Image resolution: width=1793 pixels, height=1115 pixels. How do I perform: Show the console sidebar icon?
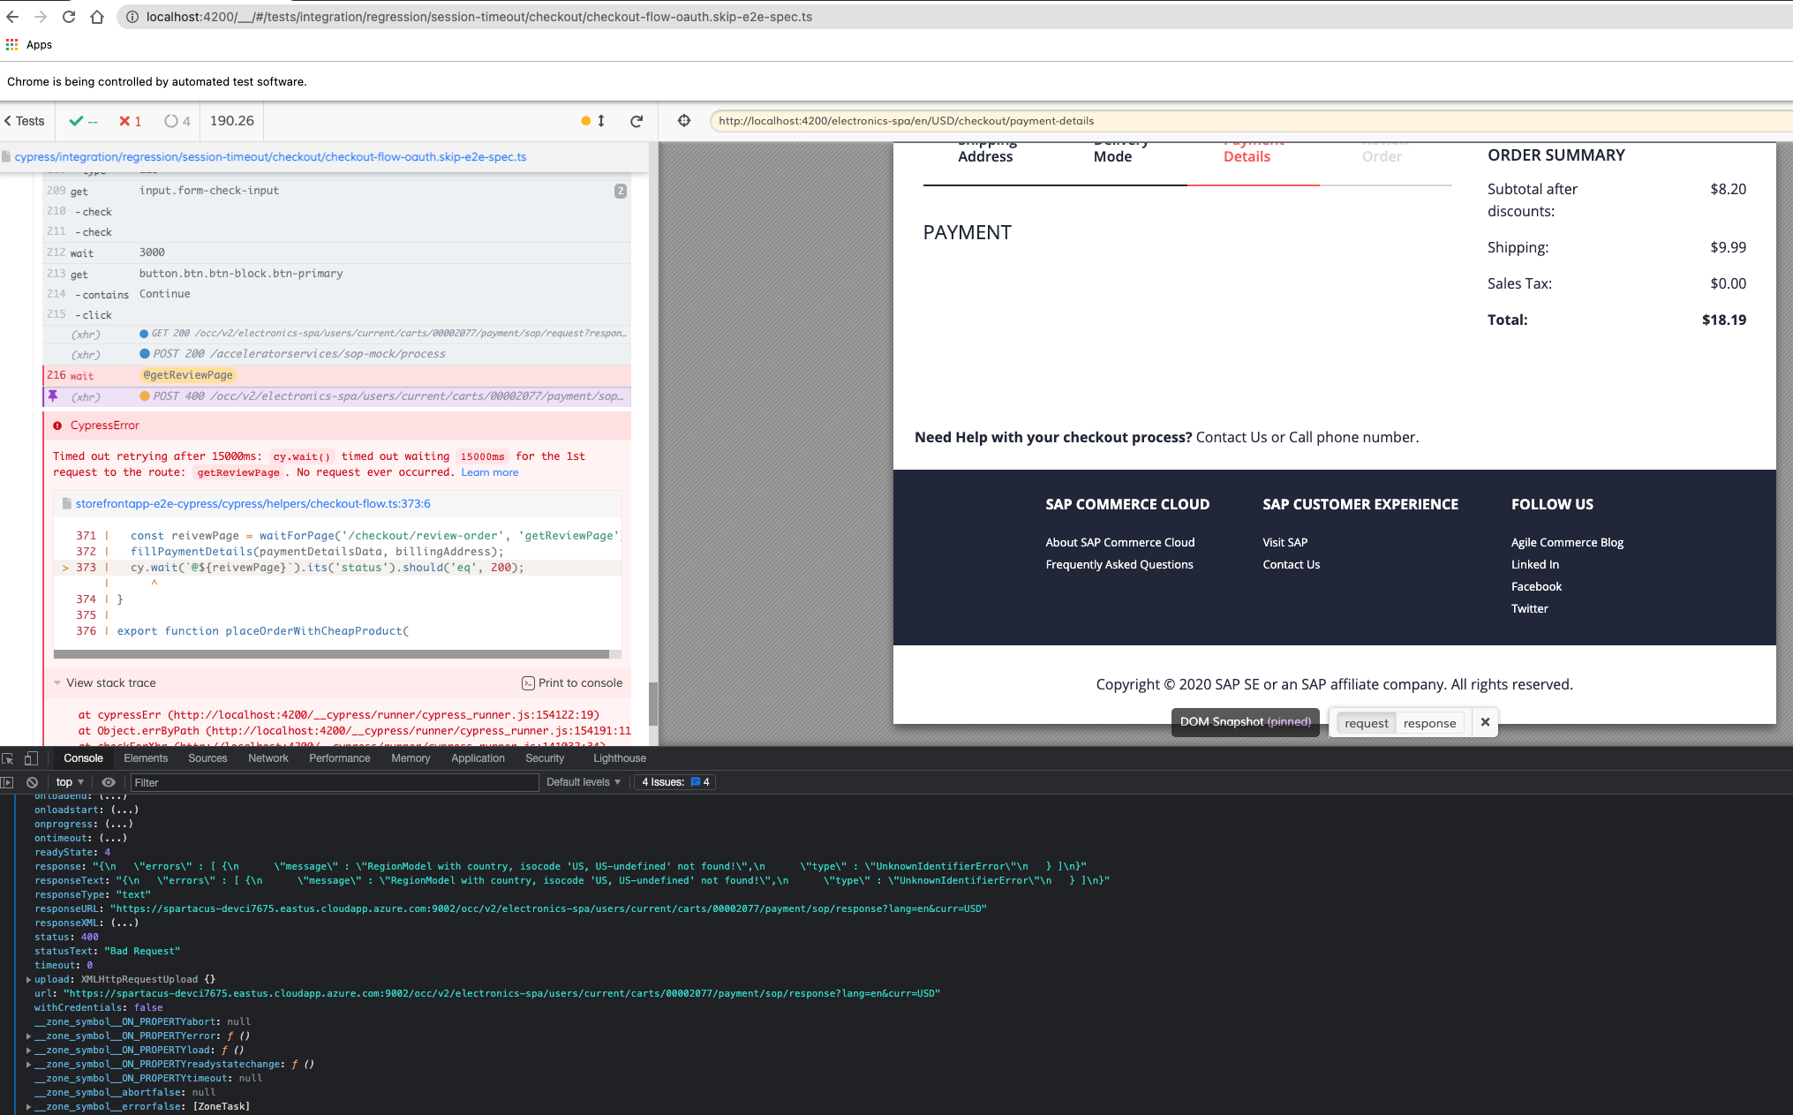click(x=8, y=782)
